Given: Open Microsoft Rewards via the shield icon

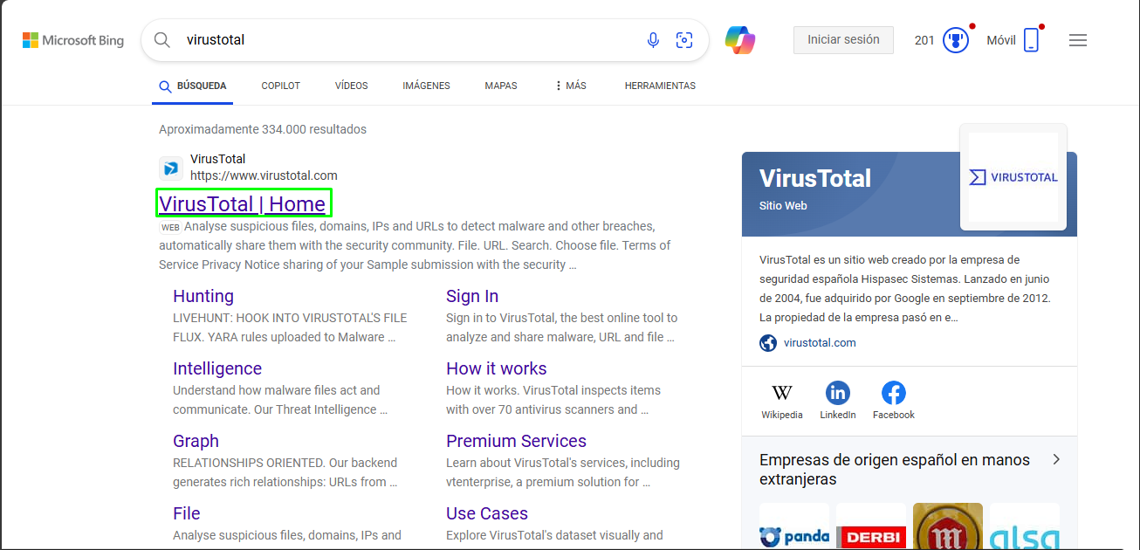Looking at the screenshot, I should 956,39.
